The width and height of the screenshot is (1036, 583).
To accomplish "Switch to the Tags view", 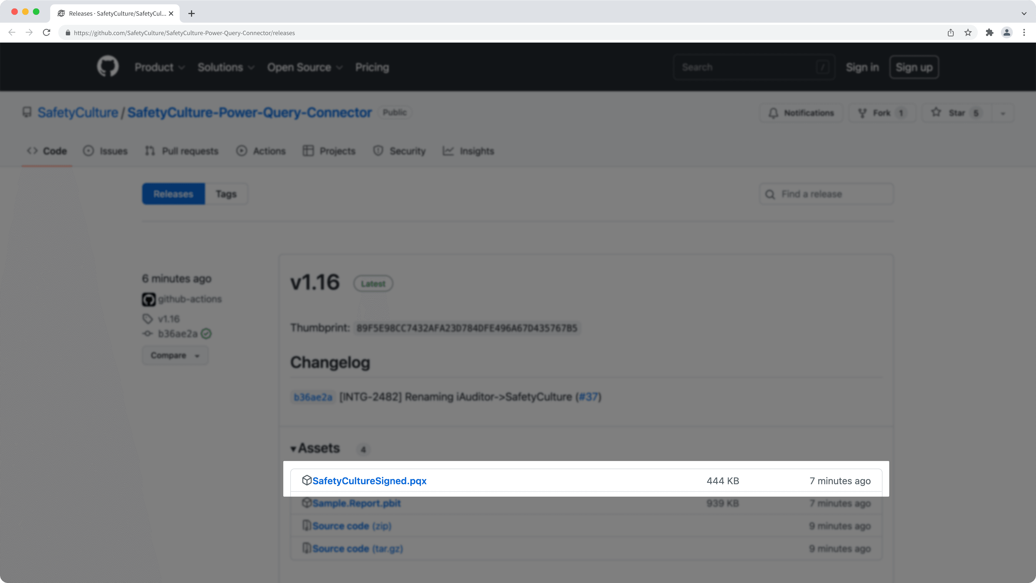I will pyautogui.click(x=226, y=194).
